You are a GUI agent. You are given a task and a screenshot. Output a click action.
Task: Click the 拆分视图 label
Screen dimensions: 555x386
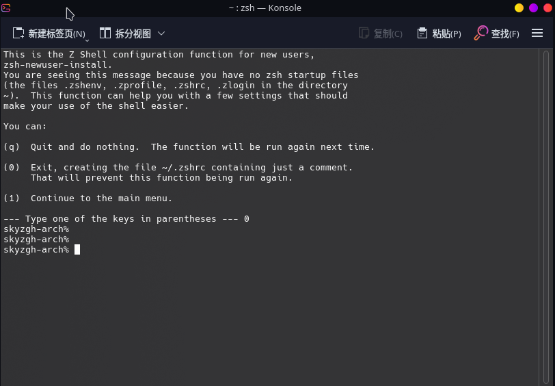(133, 34)
